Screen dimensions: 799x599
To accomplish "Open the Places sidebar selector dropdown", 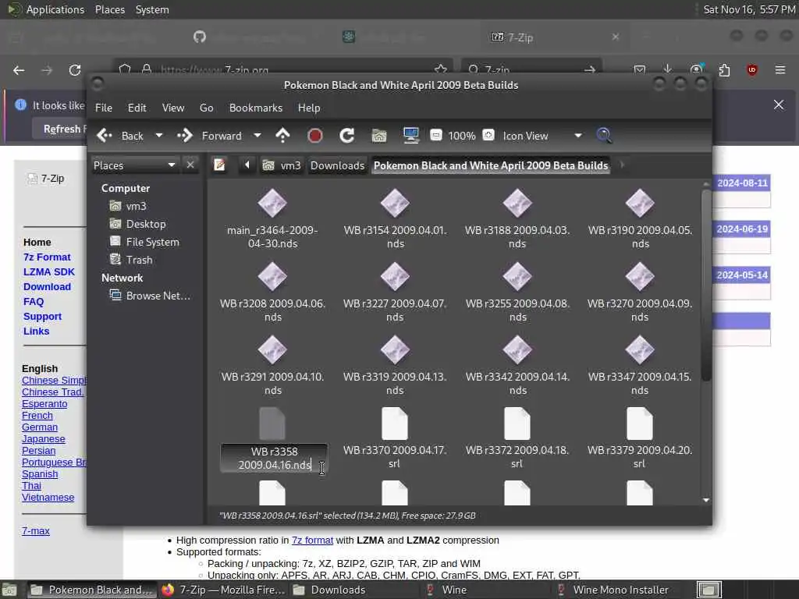I will pyautogui.click(x=135, y=165).
